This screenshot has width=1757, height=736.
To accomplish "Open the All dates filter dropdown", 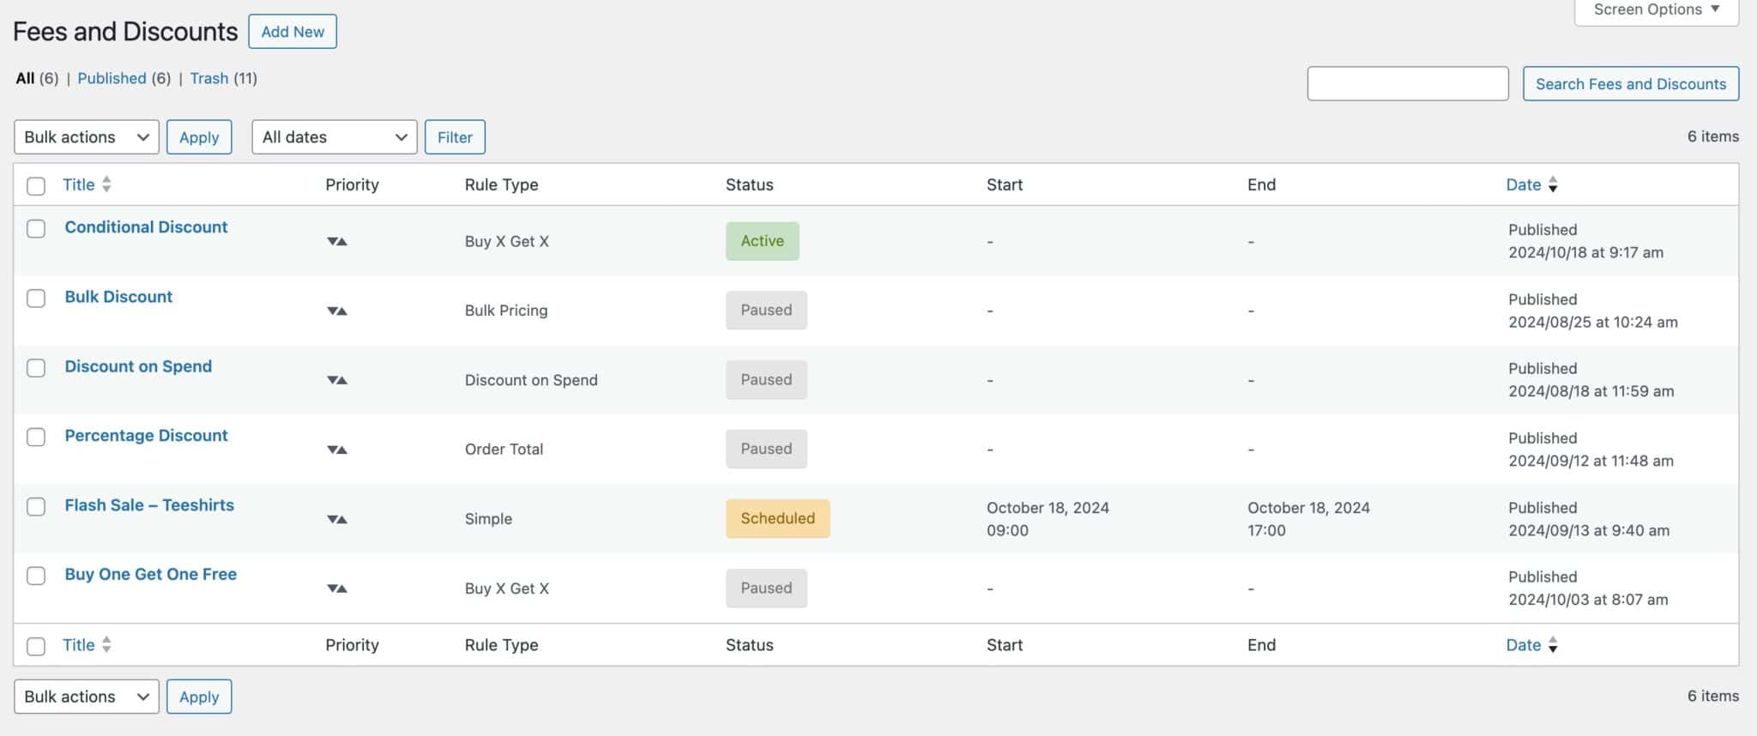I will [x=335, y=137].
